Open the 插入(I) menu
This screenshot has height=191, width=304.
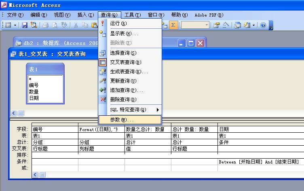click(x=86, y=15)
